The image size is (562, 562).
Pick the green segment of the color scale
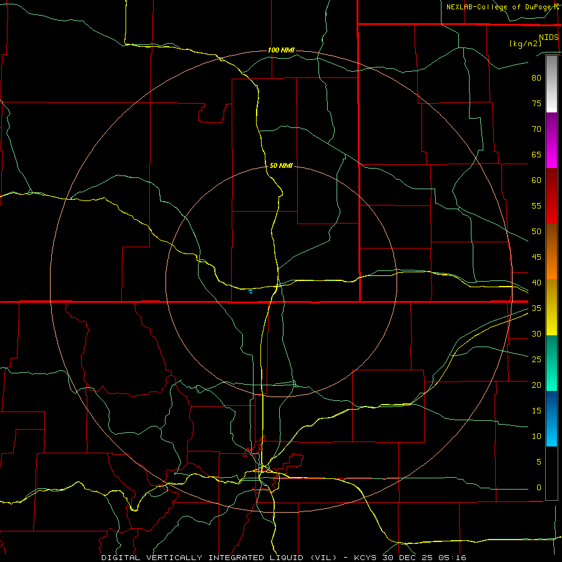click(551, 363)
